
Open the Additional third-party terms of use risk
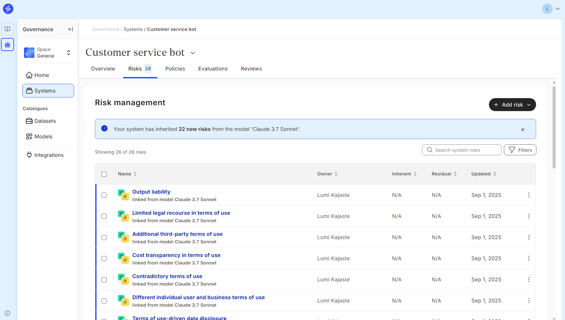pyautogui.click(x=177, y=234)
